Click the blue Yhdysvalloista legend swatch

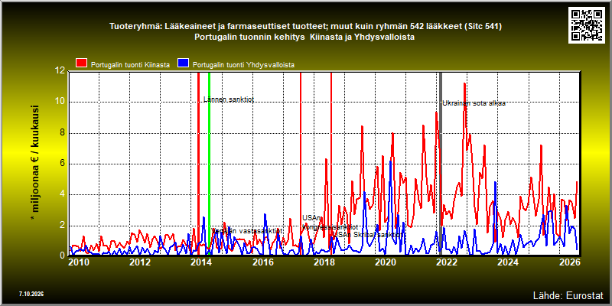click(x=183, y=63)
